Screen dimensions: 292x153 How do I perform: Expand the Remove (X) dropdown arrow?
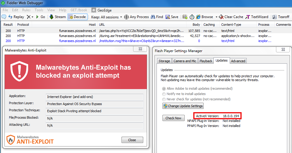click(32, 17)
